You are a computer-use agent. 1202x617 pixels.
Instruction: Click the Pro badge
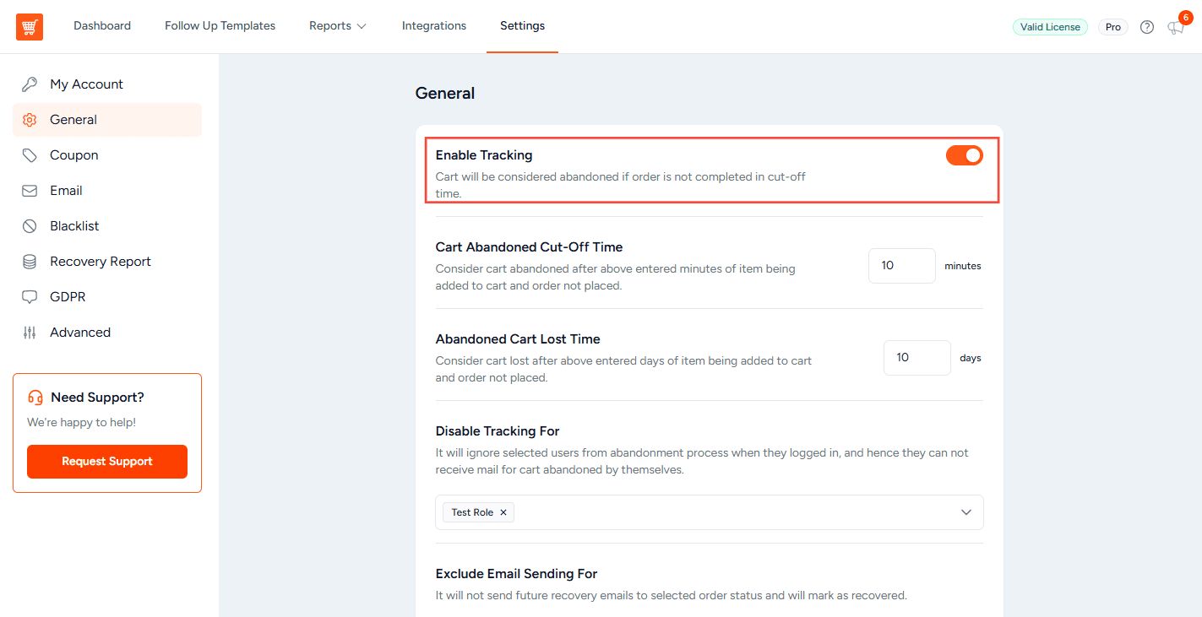[1113, 27]
